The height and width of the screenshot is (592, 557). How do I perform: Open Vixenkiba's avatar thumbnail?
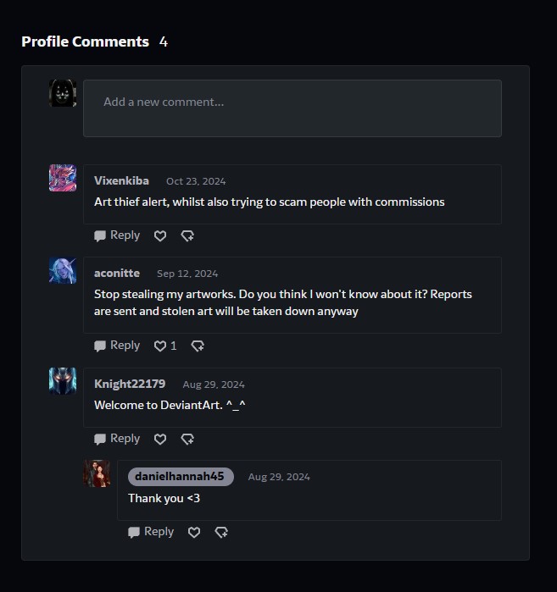click(63, 178)
